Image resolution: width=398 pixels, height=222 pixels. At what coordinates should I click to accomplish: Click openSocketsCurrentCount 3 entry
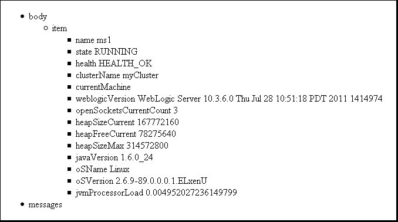127,110
